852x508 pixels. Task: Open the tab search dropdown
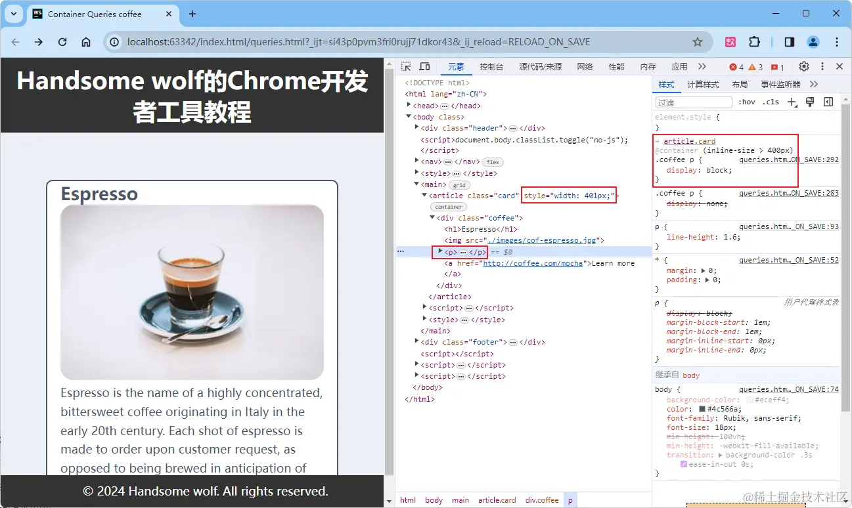click(14, 14)
